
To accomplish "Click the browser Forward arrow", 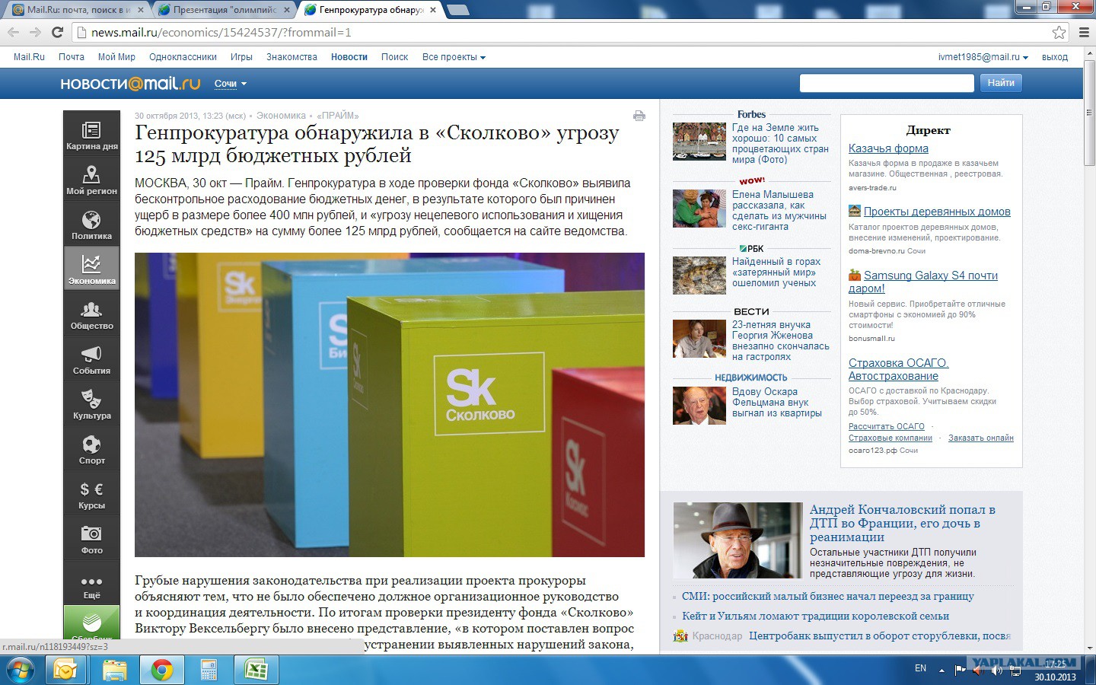I will [35, 32].
